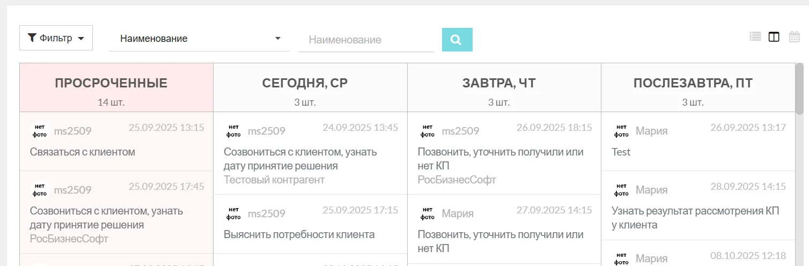Viewport: 809px width, 266px height.
Task: Click the 'нет фото' avatar beside Мария on Test card
Action: [x=621, y=131]
